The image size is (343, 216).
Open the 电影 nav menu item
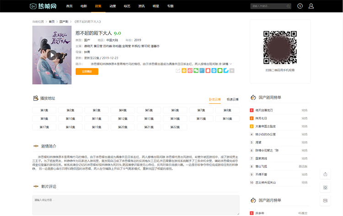tap(84, 6)
